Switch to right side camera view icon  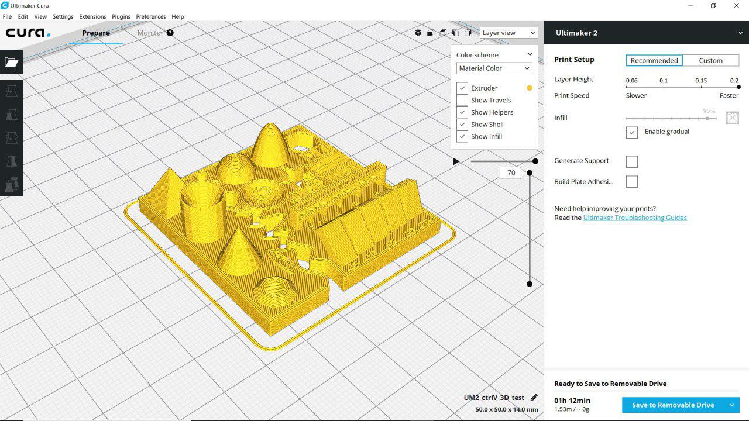468,33
